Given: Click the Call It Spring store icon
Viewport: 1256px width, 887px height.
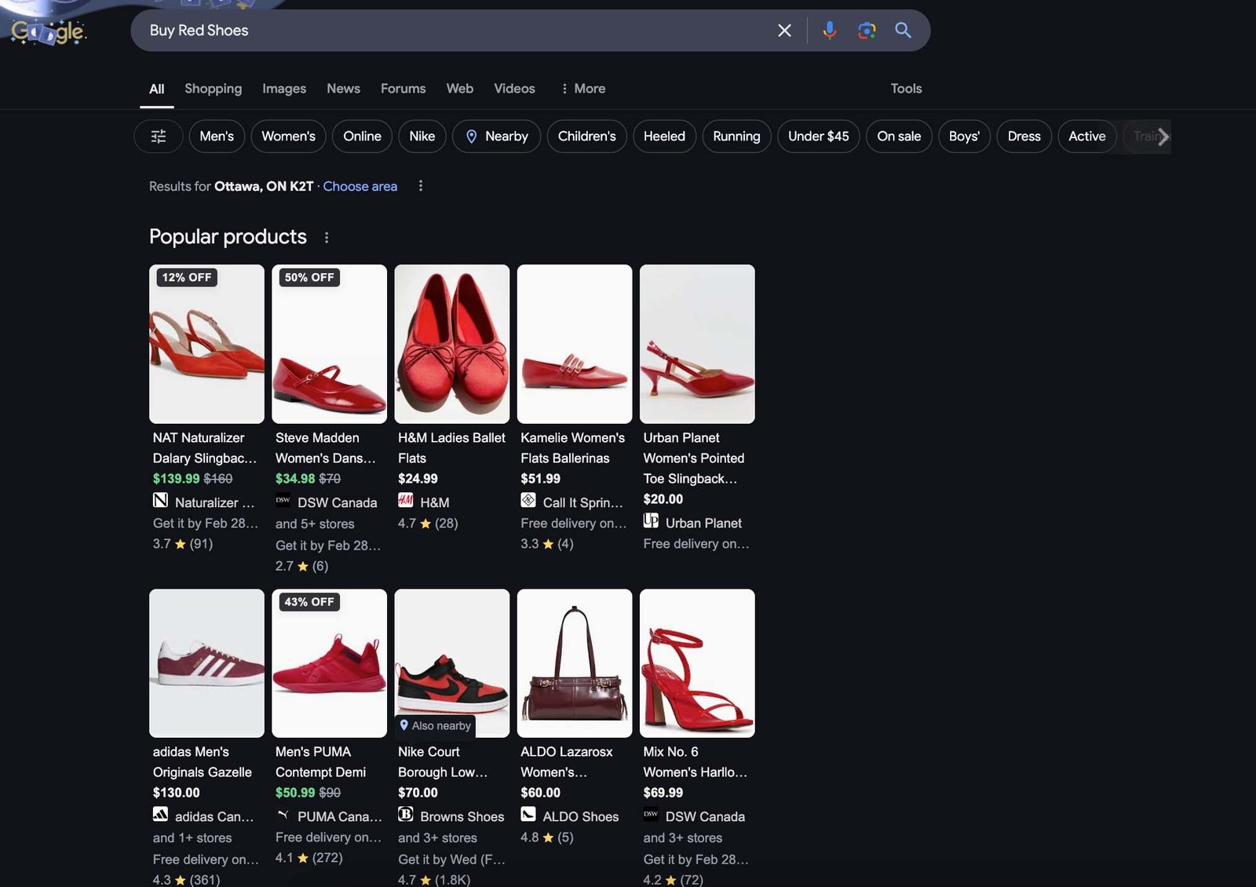Looking at the screenshot, I should pos(528,501).
